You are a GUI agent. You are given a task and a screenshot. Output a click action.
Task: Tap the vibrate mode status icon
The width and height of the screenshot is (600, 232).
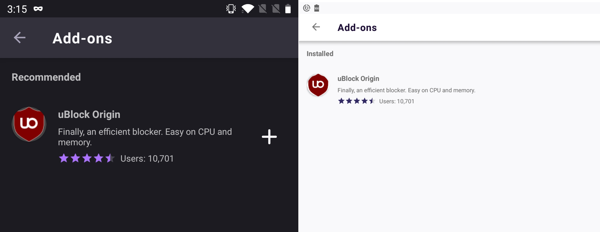tap(231, 9)
